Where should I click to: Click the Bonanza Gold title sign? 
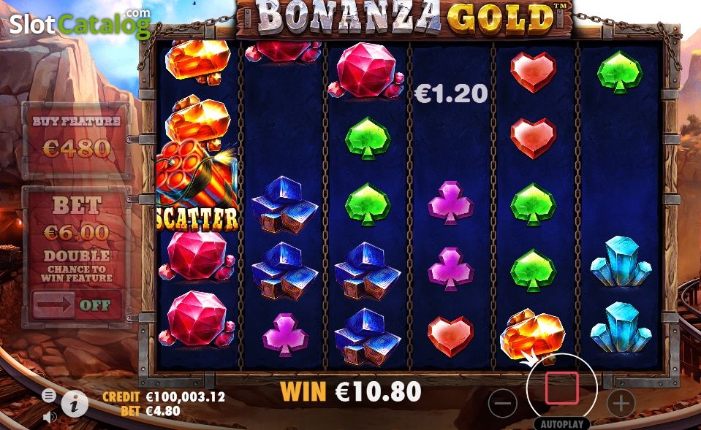click(x=405, y=18)
